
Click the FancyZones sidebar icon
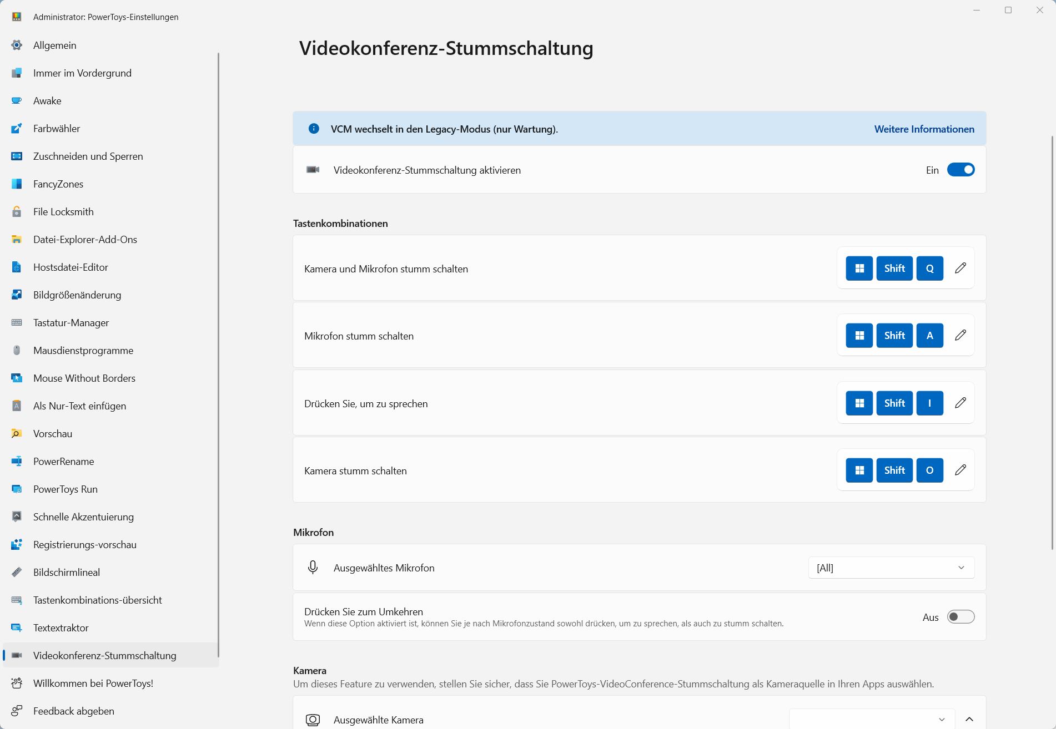17,184
